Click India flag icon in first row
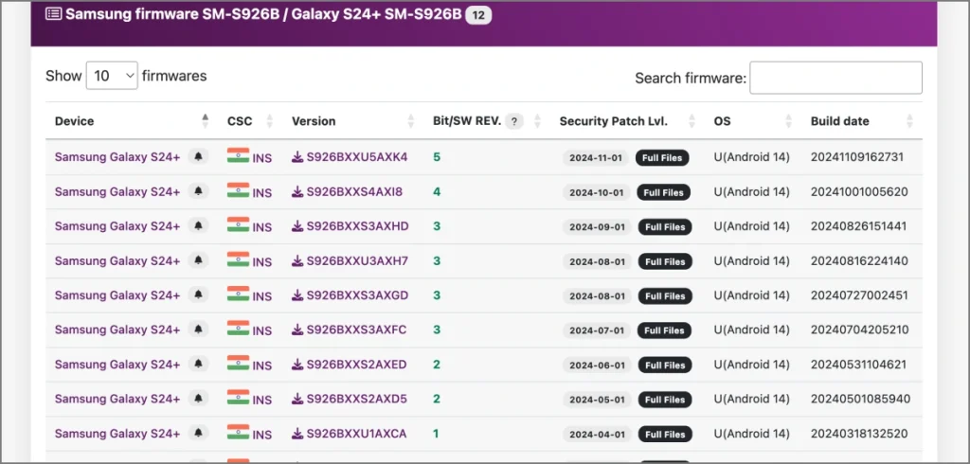The width and height of the screenshot is (970, 464). pos(238,156)
